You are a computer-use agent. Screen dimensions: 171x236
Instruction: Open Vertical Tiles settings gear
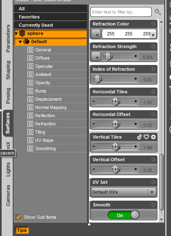point(153,137)
